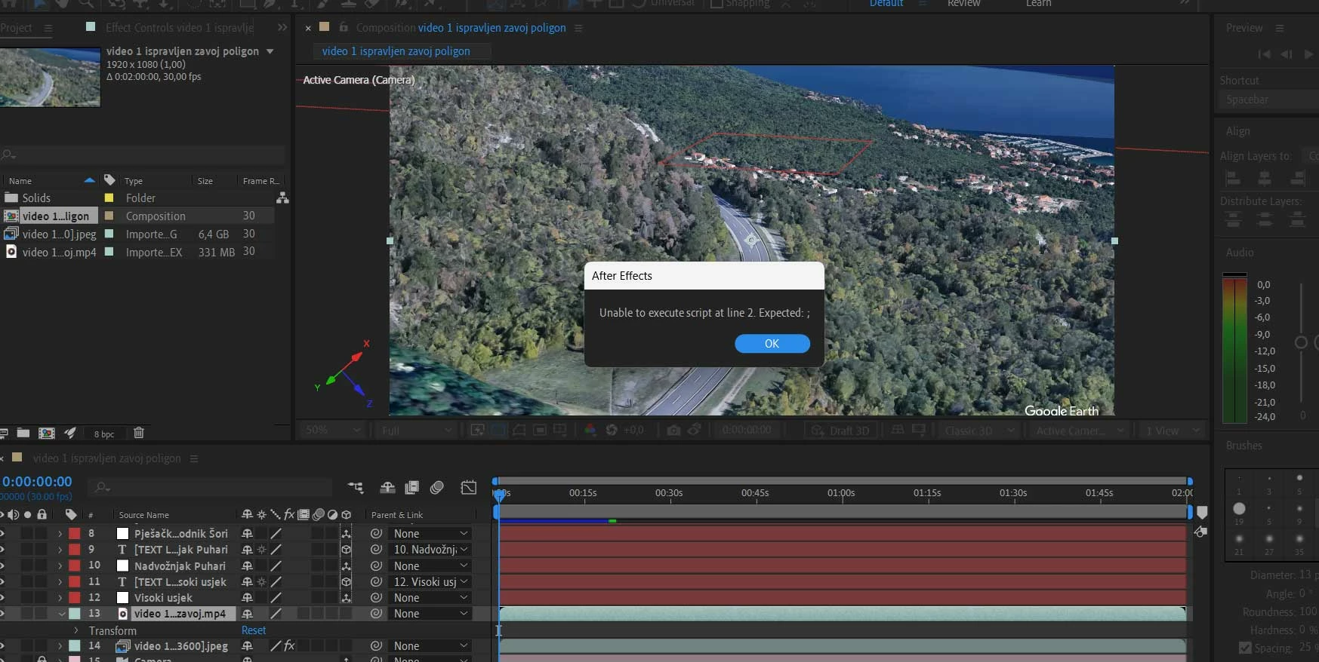Open the composition mini-flowchart in the timeline
The width and height of the screenshot is (1319, 662).
(x=356, y=487)
